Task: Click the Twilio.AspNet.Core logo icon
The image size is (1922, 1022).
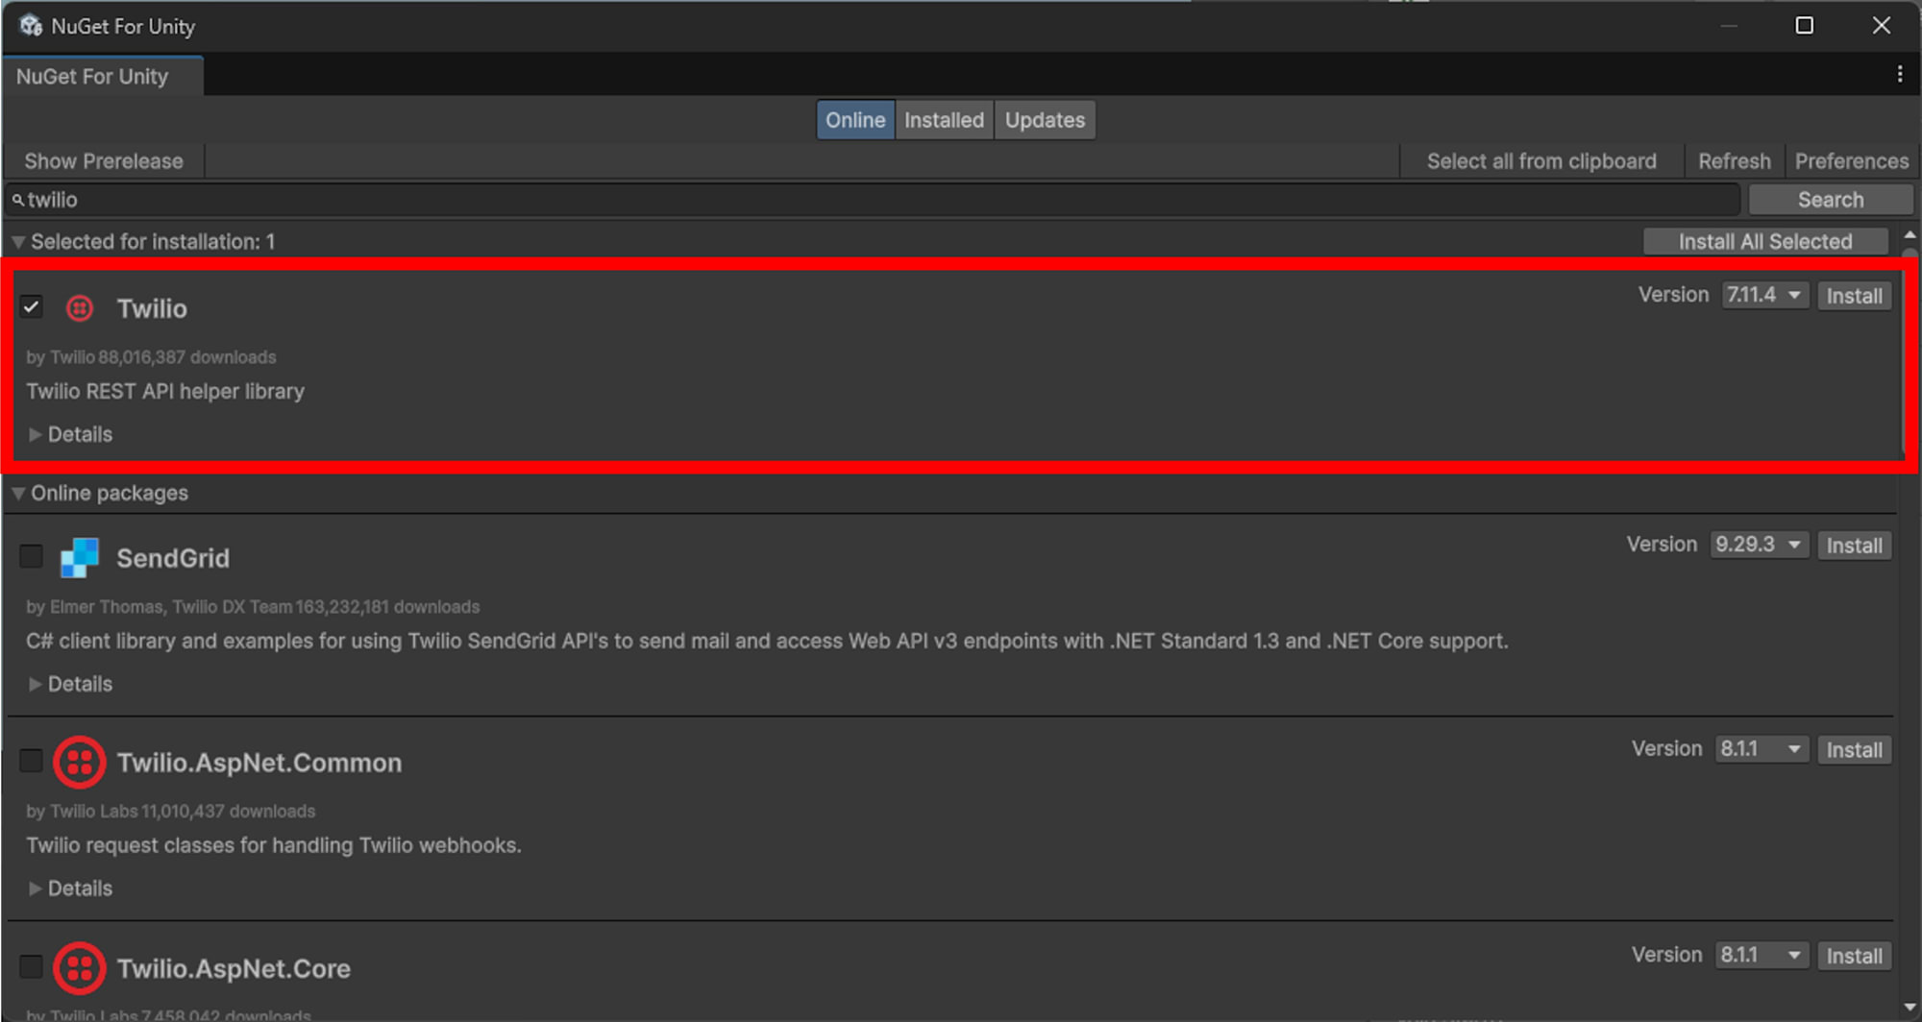Action: click(80, 967)
